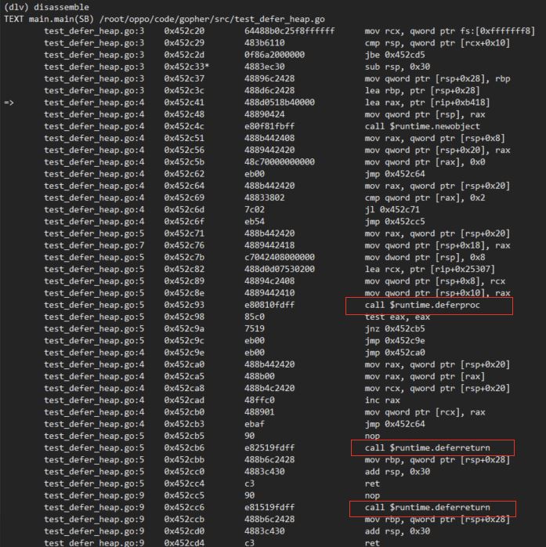Click the 'call $runtime.newobject' instruction
Image resolution: width=546 pixels, height=547 pixels.
[422, 126]
